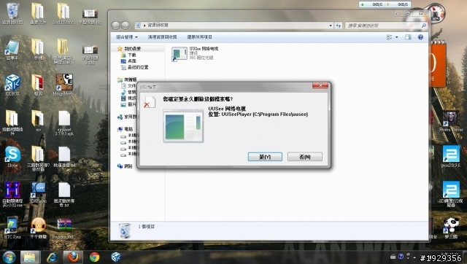This screenshot has width=467, height=264.
Task: Open the Windows Start menu
Action: (9, 257)
